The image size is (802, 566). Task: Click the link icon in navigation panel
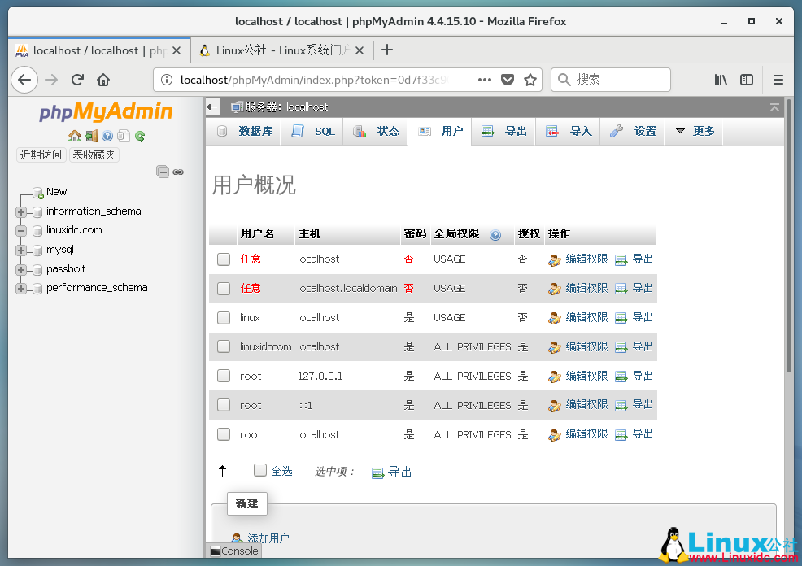(x=178, y=172)
